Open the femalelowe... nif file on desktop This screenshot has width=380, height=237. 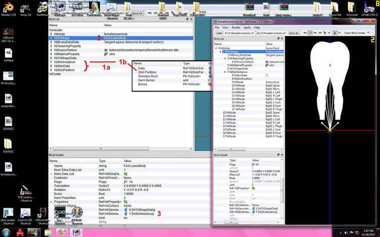(x=8, y=169)
